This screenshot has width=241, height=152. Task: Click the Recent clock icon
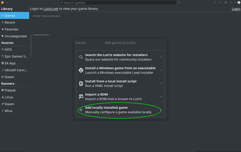(3, 22)
